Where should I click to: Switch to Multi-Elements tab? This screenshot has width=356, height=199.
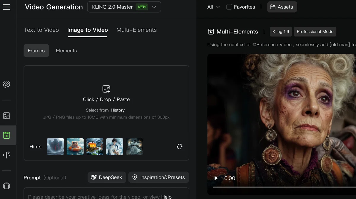[136, 30]
